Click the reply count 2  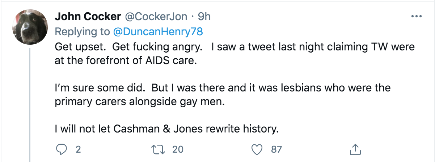tap(78, 149)
